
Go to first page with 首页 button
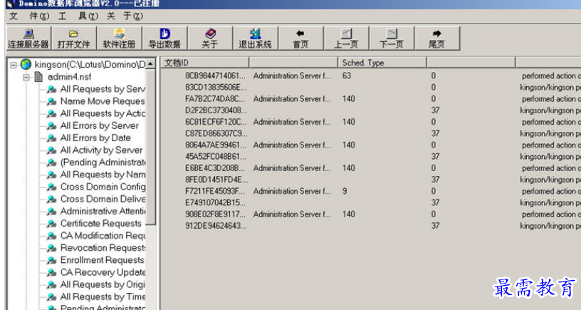pyautogui.click(x=300, y=38)
